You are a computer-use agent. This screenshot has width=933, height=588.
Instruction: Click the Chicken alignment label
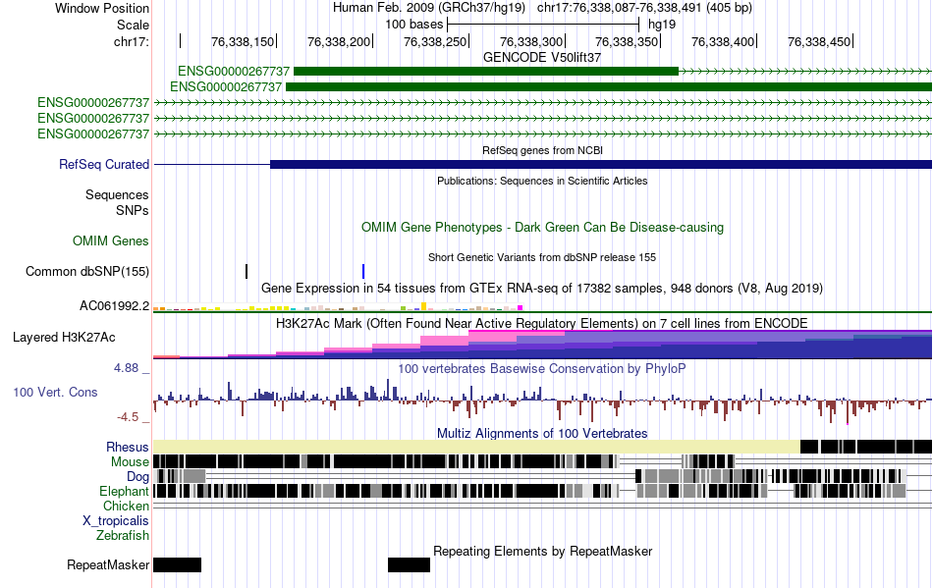(x=126, y=506)
